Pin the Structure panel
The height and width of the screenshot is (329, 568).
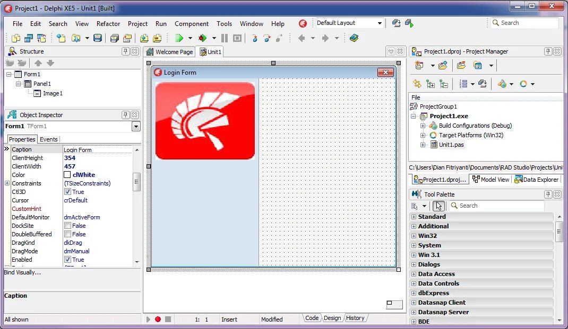[125, 51]
